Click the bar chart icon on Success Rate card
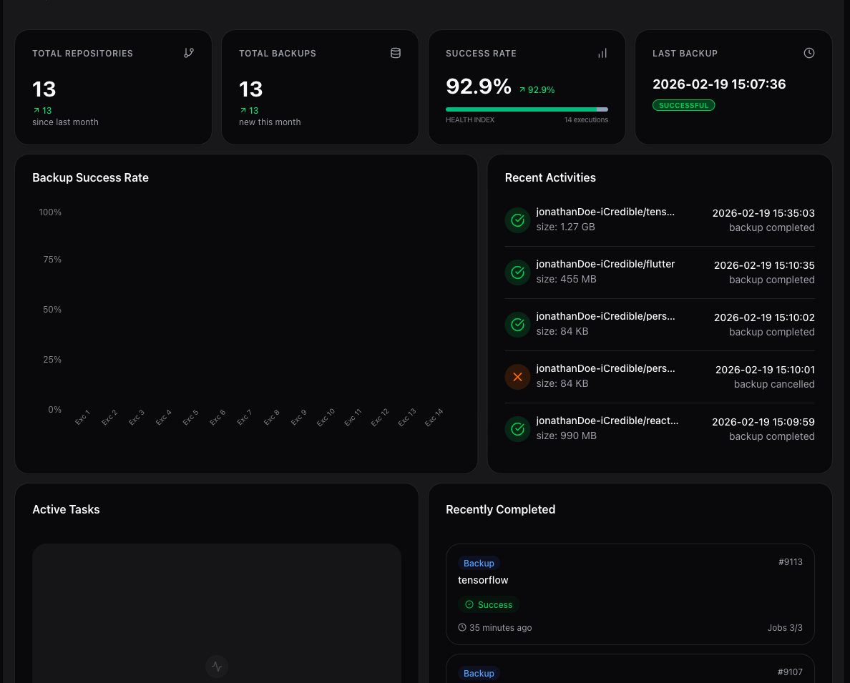The image size is (850, 683). [x=602, y=53]
